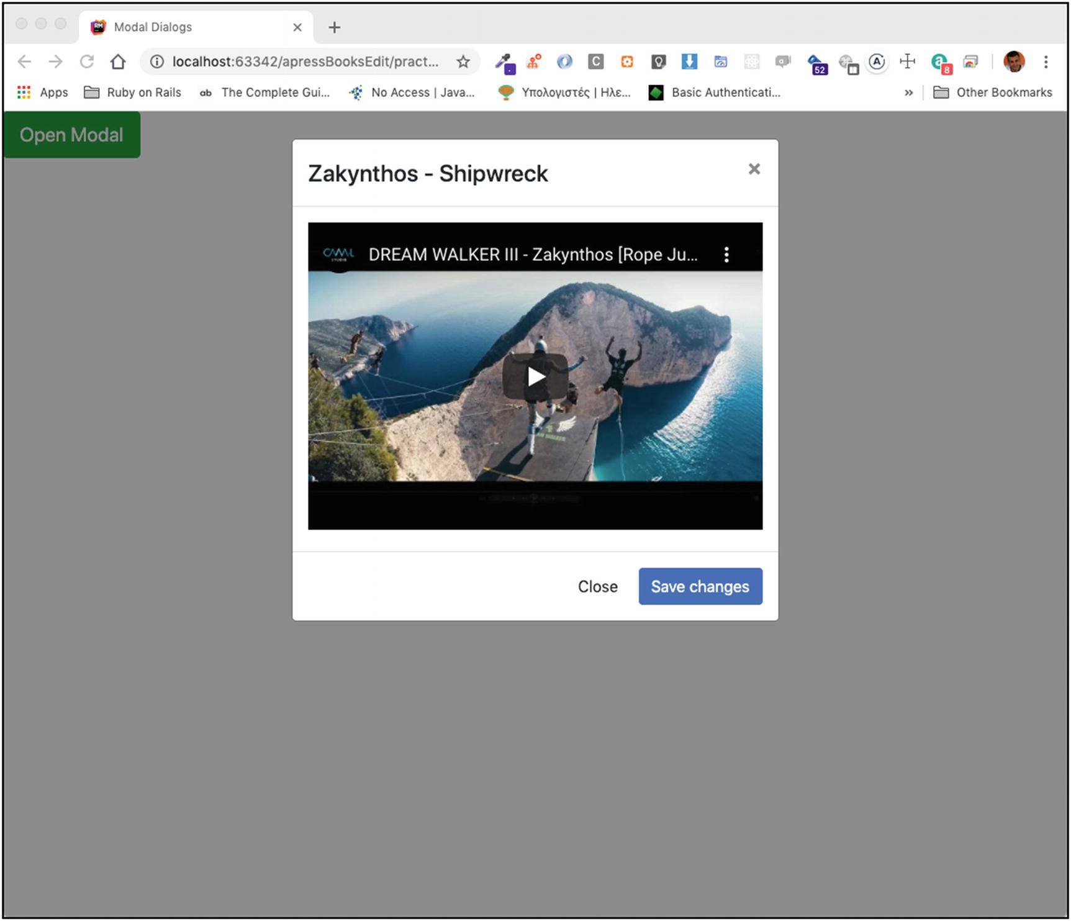The image size is (1071, 921).
Task: Open the video's three-dot options menu
Action: [x=726, y=255]
